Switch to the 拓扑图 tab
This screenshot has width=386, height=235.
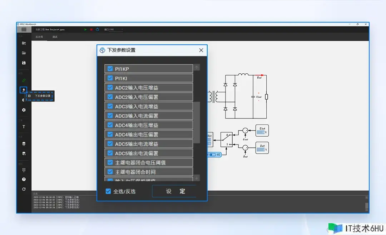pos(39,36)
